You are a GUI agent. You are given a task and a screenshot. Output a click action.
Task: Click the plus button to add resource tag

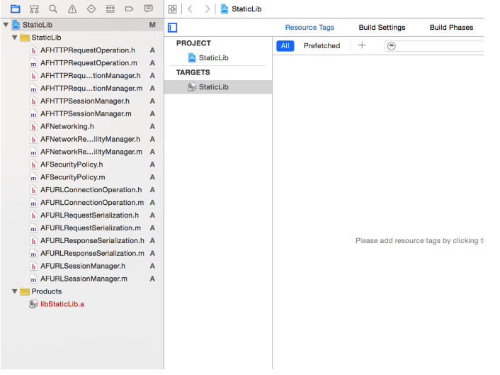(362, 45)
